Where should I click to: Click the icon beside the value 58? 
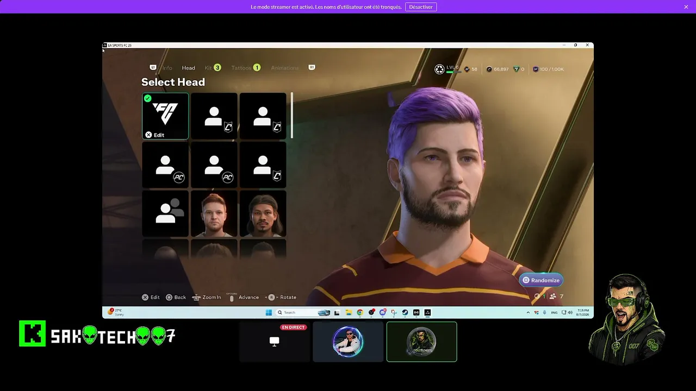pyautogui.click(x=467, y=70)
